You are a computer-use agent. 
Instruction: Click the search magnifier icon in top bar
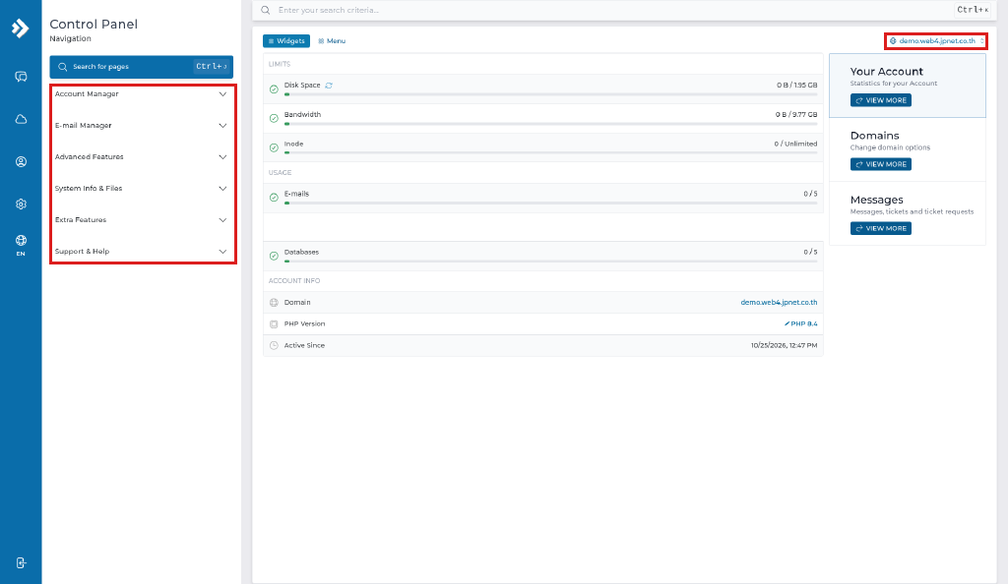(x=266, y=10)
